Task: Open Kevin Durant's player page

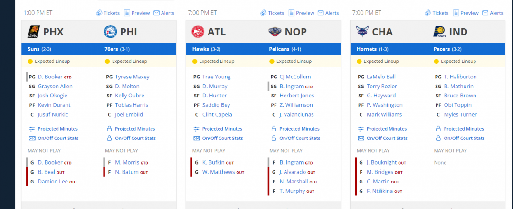Action: [x=54, y=105]
